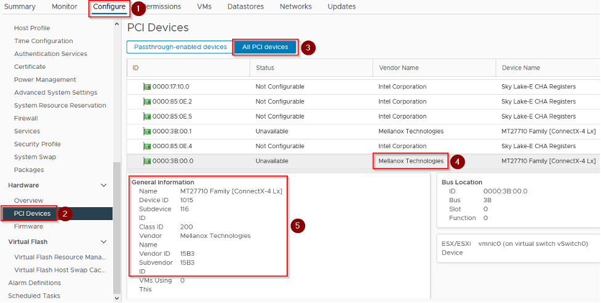Select PCI Devices in sidebar
The width and height of the screenshot is (601, 303).
pyautogui.click(x=32, y=214)
